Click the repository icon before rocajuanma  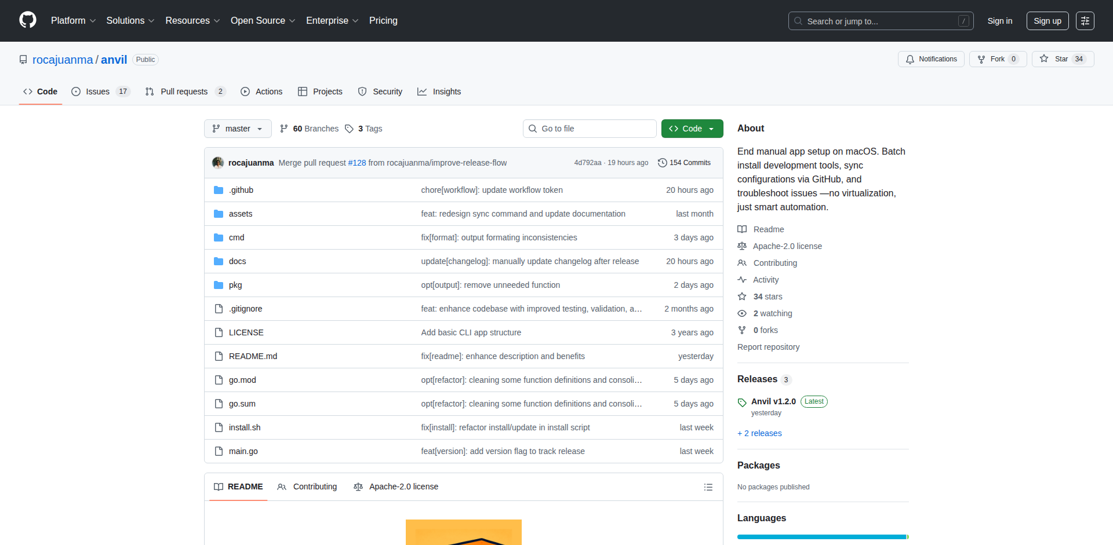click(x=23, y=60)
